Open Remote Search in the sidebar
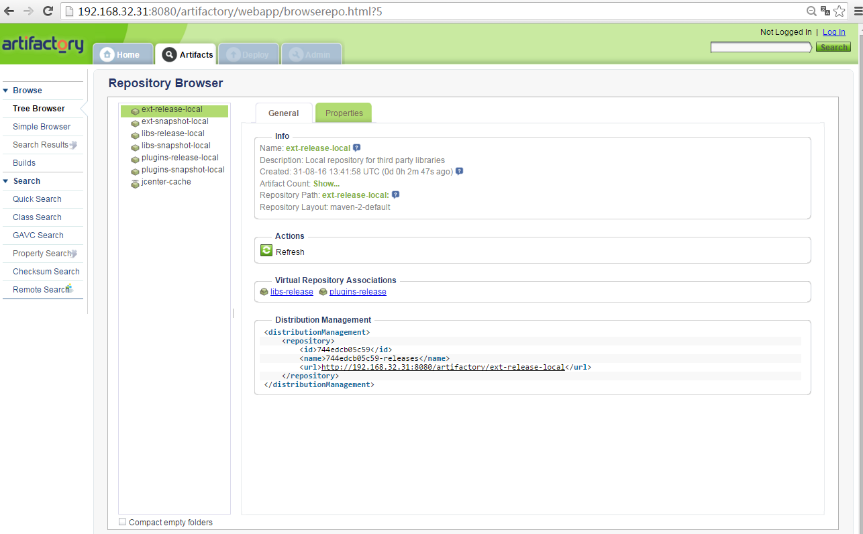Image resolution: width=863 pixels, height=534 pixels. coord(40,290)
